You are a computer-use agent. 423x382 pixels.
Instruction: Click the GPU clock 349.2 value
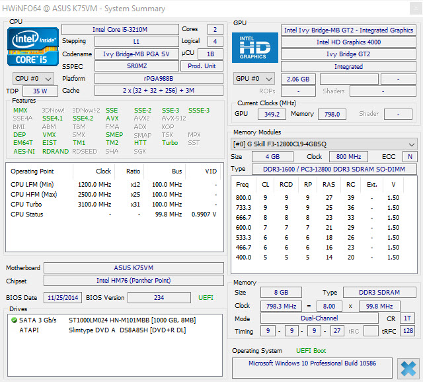pos(272,115)
